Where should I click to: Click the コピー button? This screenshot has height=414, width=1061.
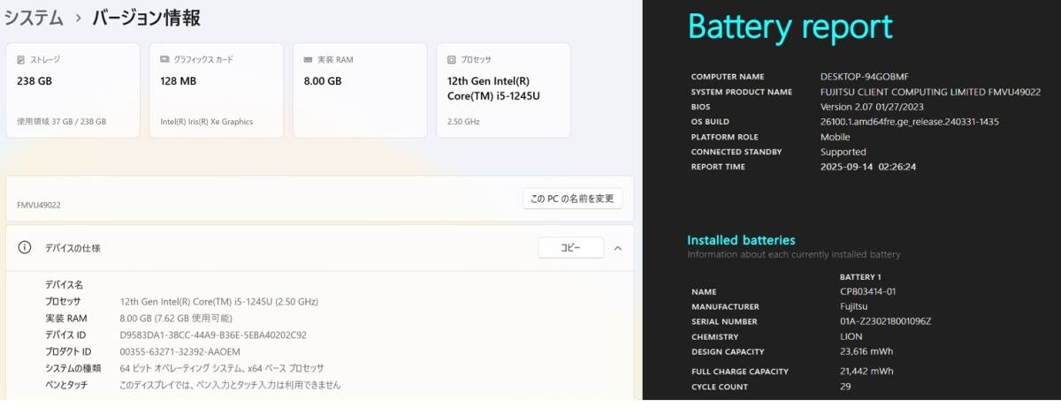point(570,248)
